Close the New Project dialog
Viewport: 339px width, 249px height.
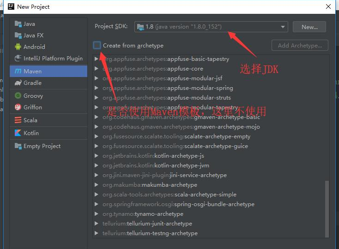328,6
